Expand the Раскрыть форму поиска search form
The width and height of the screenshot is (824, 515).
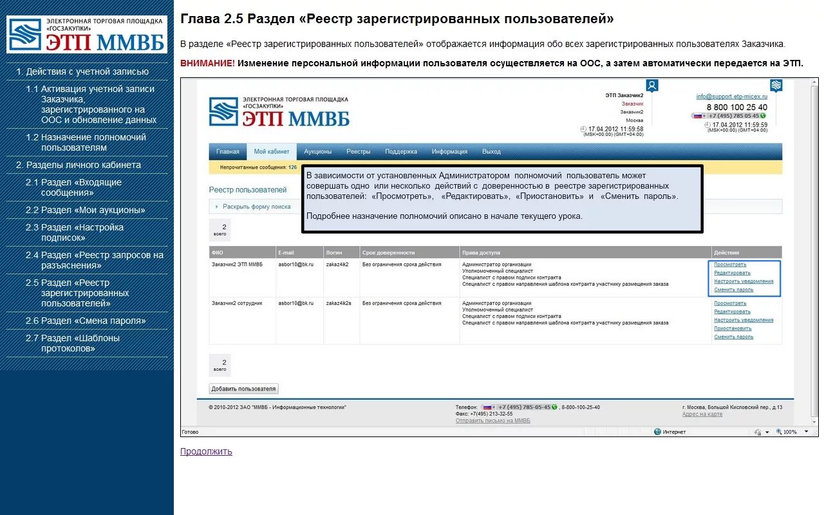point(256,207)
